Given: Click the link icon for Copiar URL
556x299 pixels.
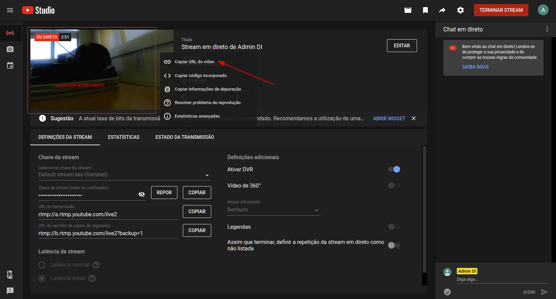Looking at the screenshot, I should [x=167, y=62].
